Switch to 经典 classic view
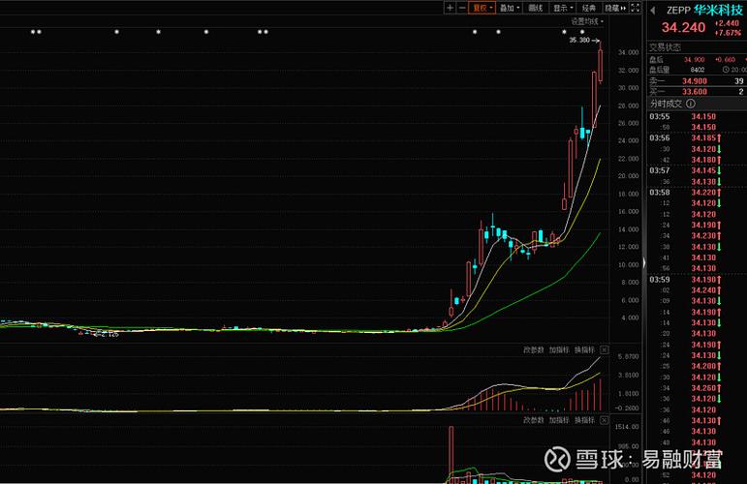The image size is (747, 484). (x=589, y=8)
